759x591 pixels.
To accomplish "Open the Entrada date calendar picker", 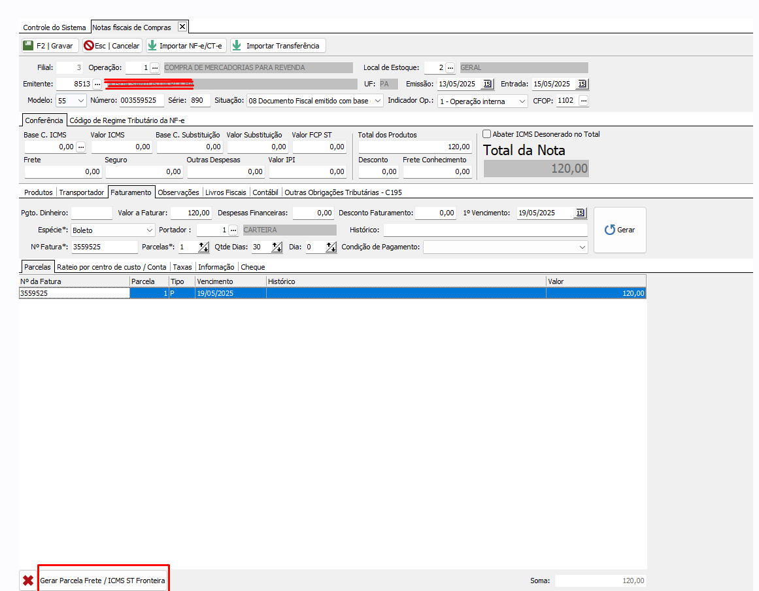I will tap(582, 84).
